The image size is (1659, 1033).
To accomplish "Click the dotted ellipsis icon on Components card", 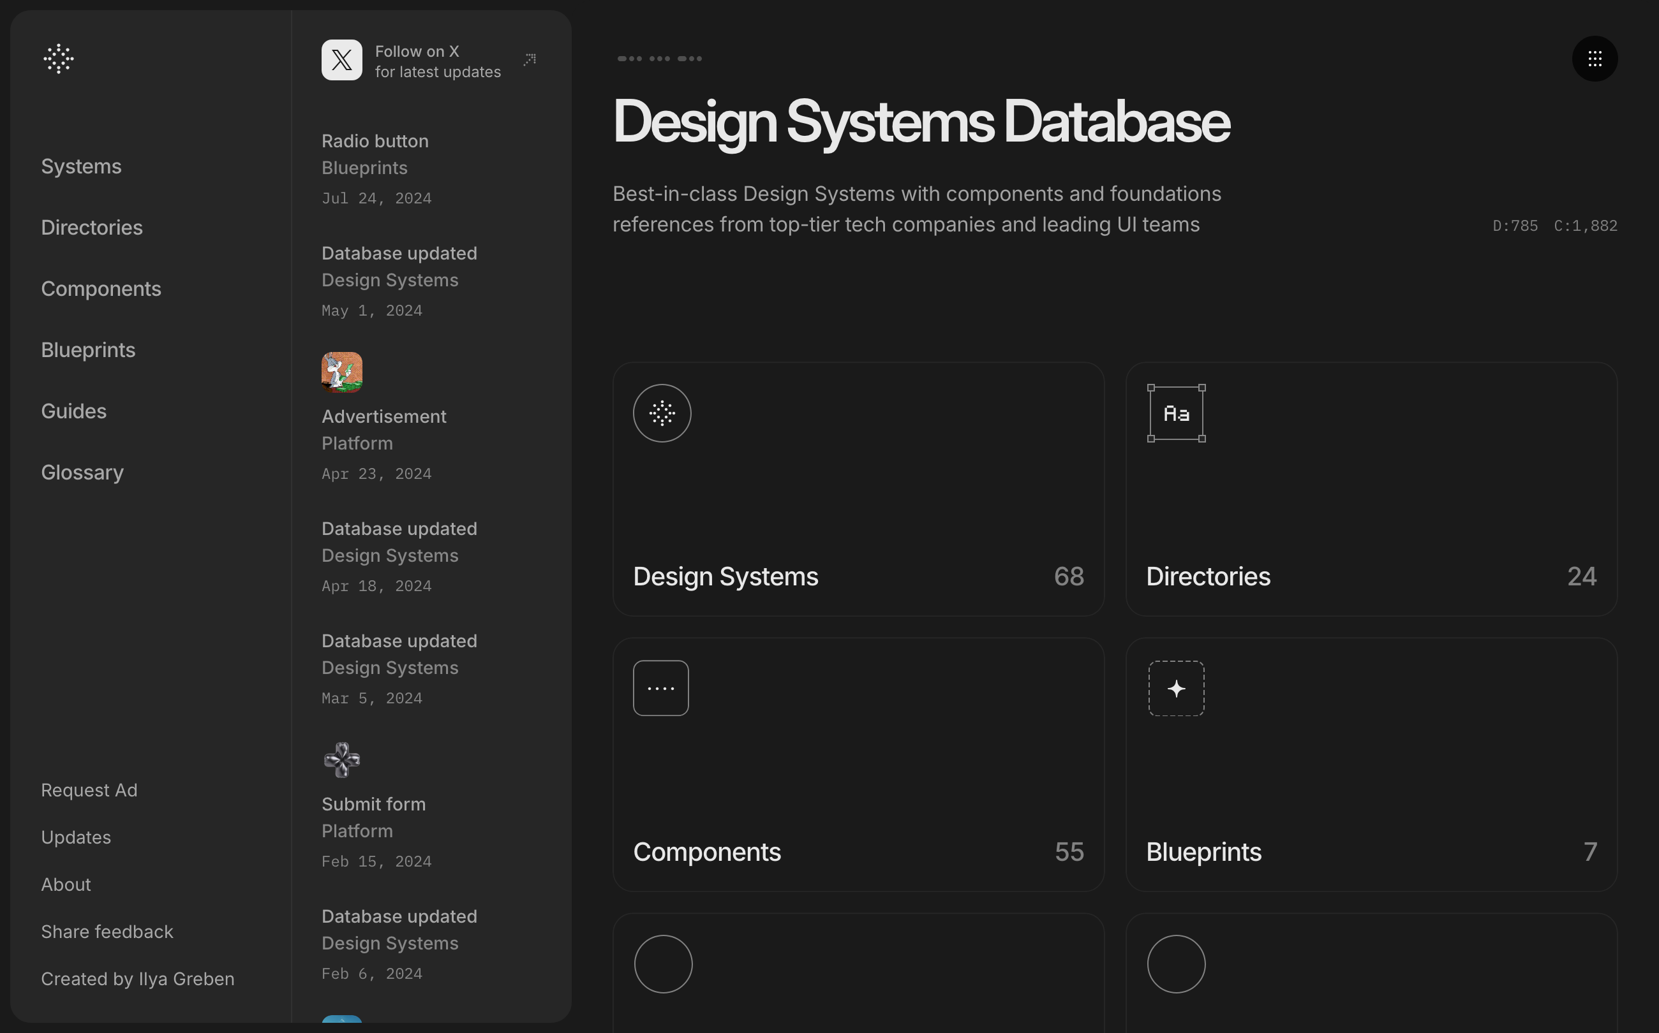I will 660,688.
